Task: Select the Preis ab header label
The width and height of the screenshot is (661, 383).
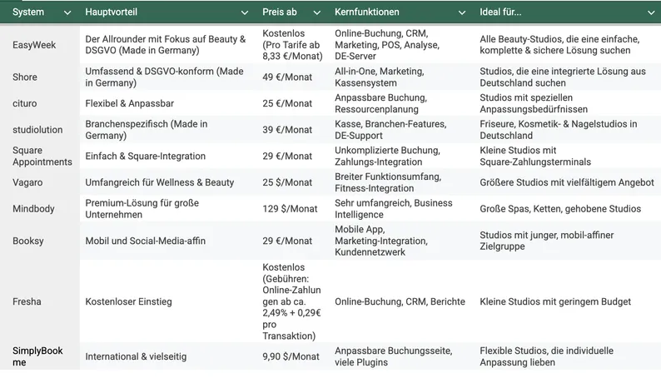Action: click(x=280, y=12)
